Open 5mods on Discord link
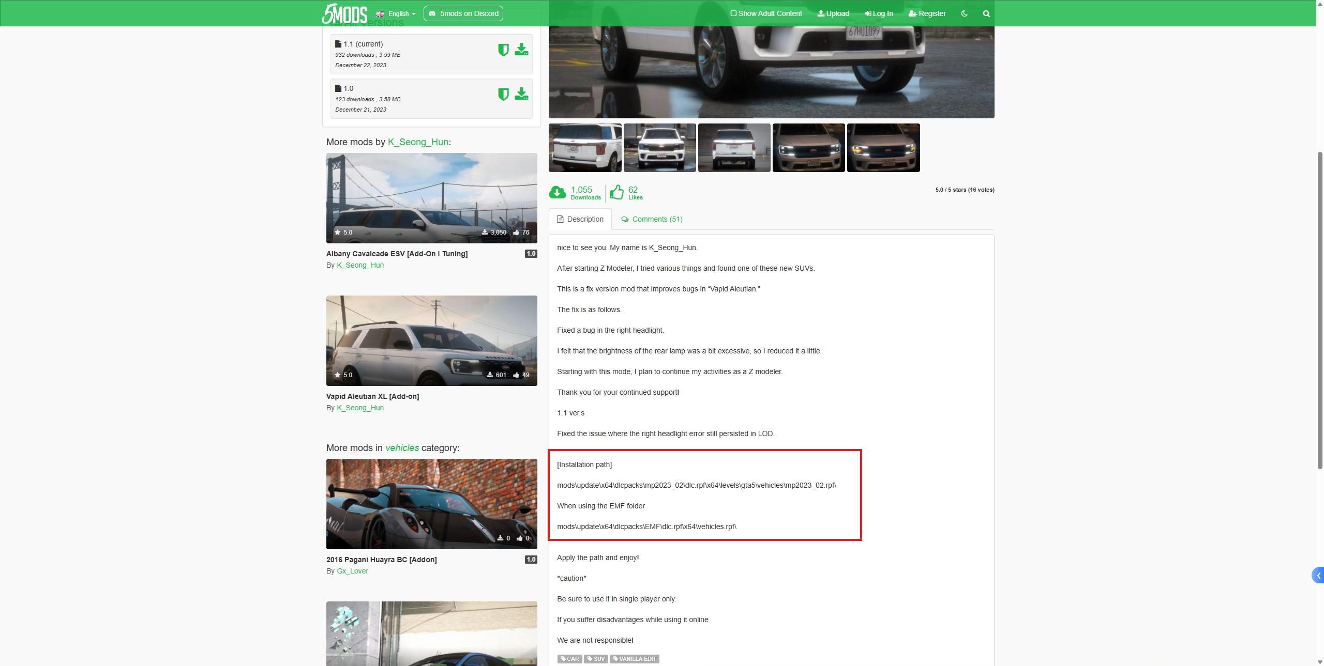Viewport: 1324px width, 666px height. 463,13
